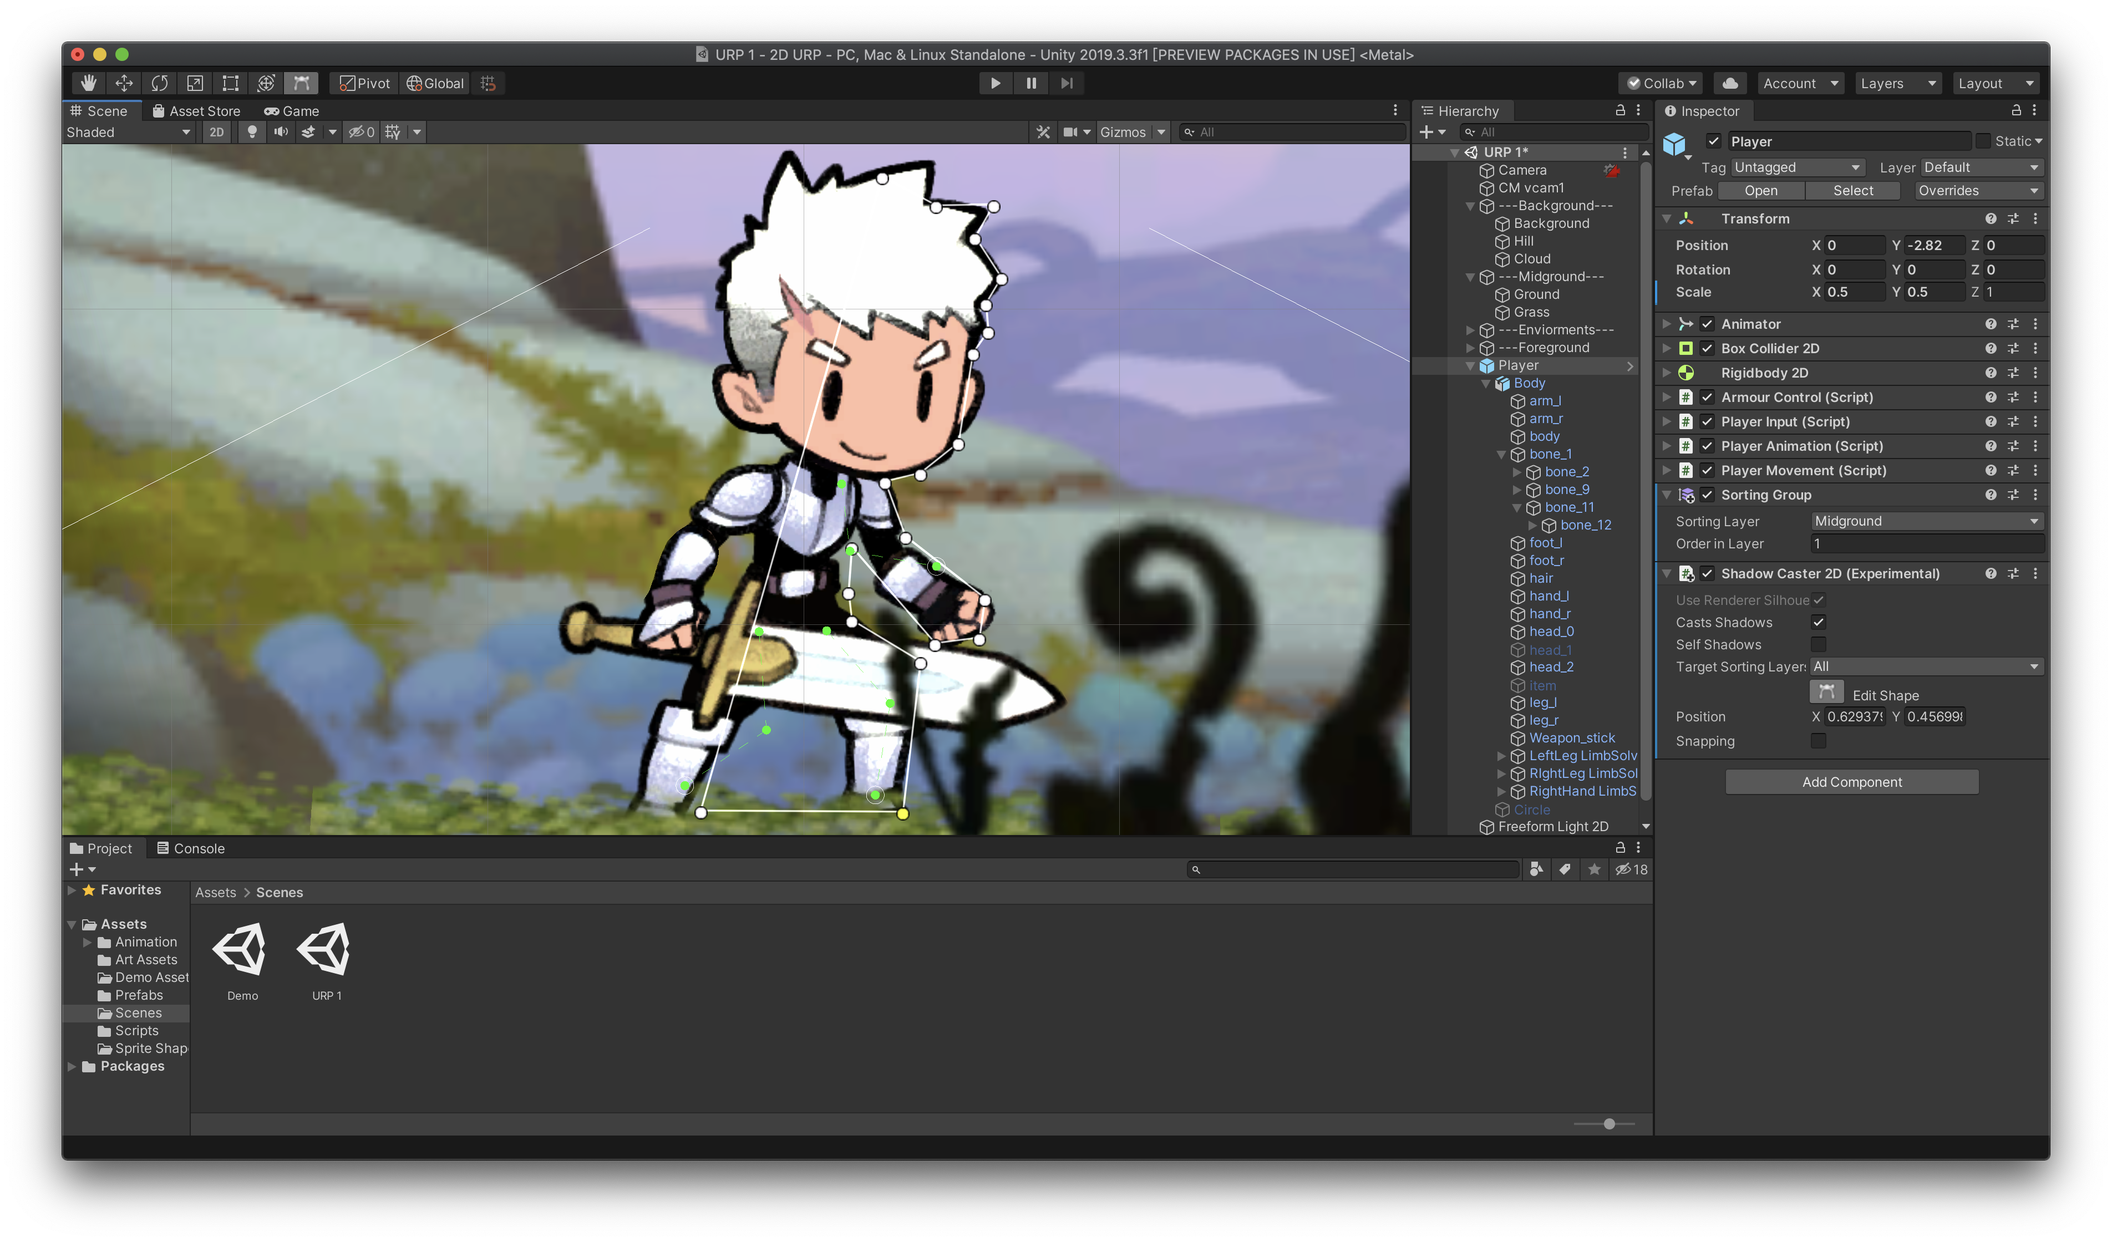Enable Self Shadows checkbox

coord(1818,644)
